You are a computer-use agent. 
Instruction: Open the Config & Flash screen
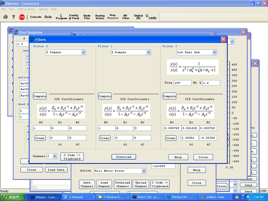pos(74,17)
